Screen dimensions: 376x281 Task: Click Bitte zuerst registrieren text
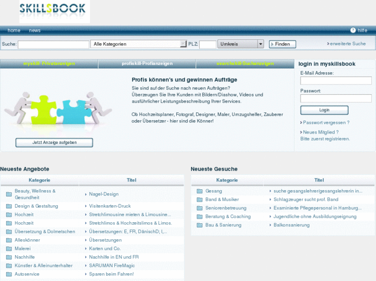click(325, 139)
